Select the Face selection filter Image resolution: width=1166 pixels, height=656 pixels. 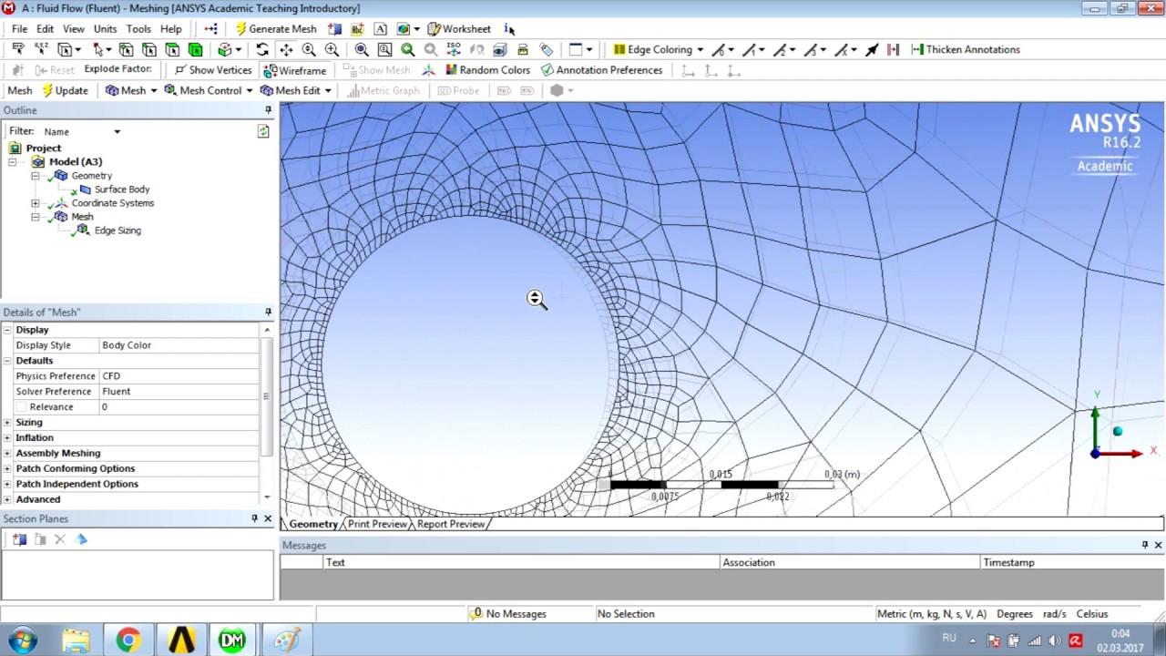[172, 49]
